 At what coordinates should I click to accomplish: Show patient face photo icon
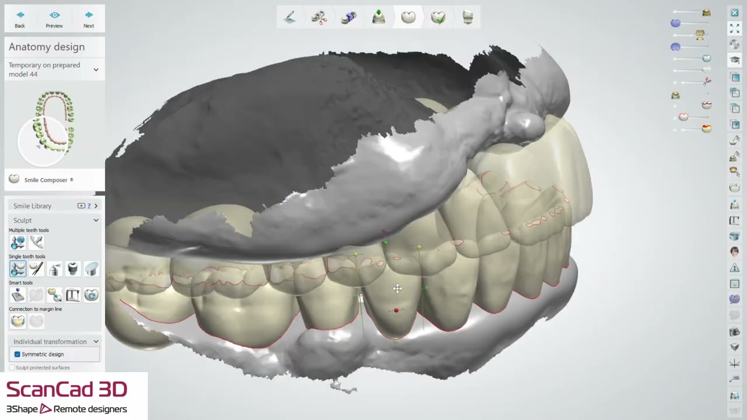tap(735, 251)
